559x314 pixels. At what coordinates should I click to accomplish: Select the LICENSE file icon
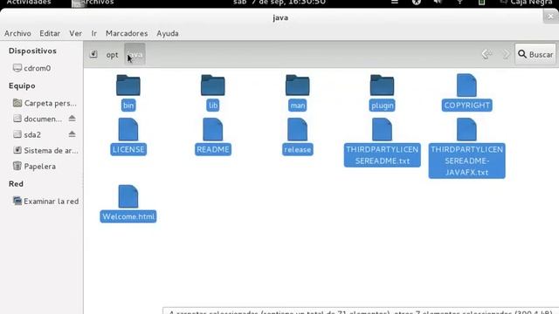[128, 130]
